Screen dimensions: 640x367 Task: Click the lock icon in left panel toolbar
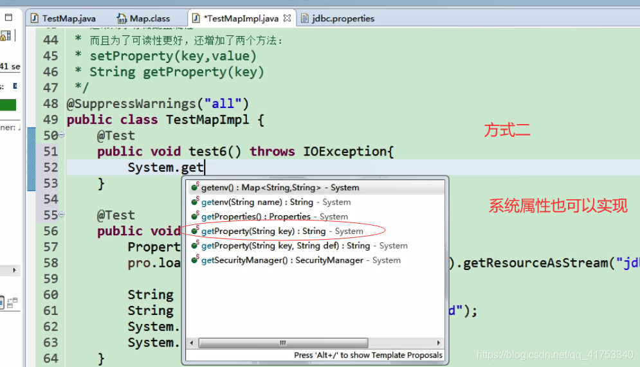coord(6,36)
